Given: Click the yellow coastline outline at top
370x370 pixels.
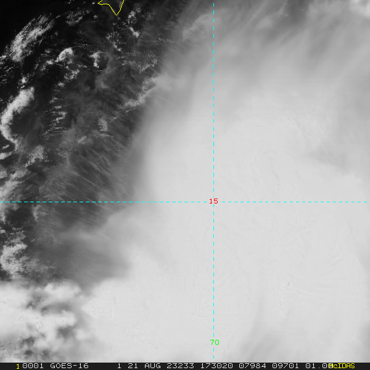Looking at the screenshot, I should click(112, 6).
